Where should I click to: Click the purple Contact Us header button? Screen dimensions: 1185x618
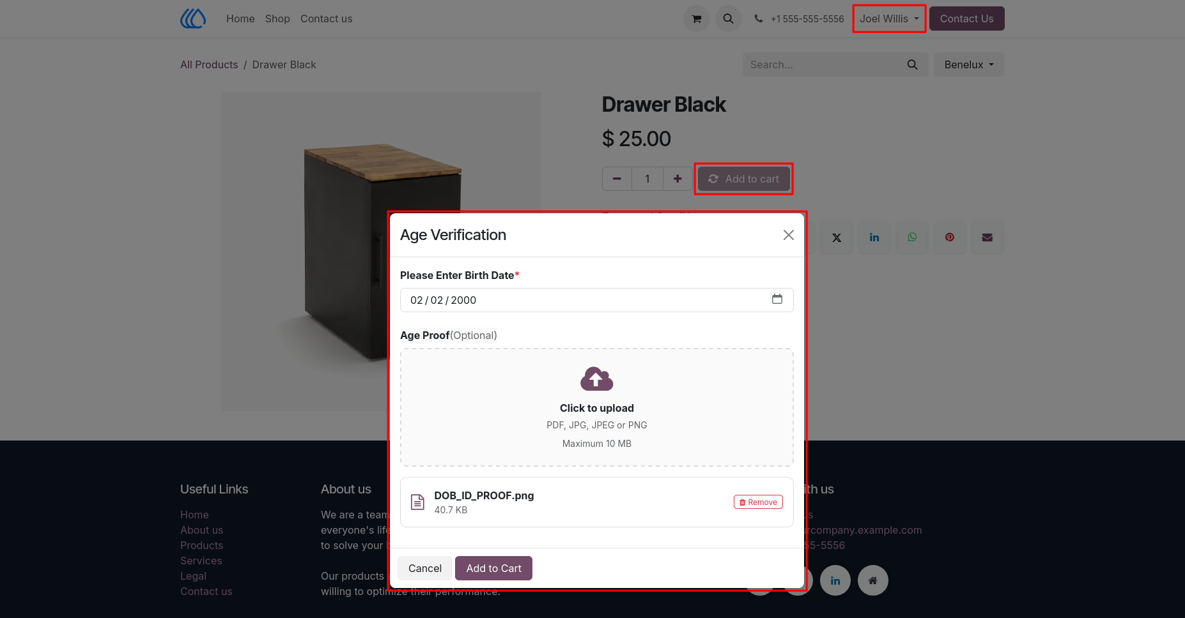[x=966, y=19]
